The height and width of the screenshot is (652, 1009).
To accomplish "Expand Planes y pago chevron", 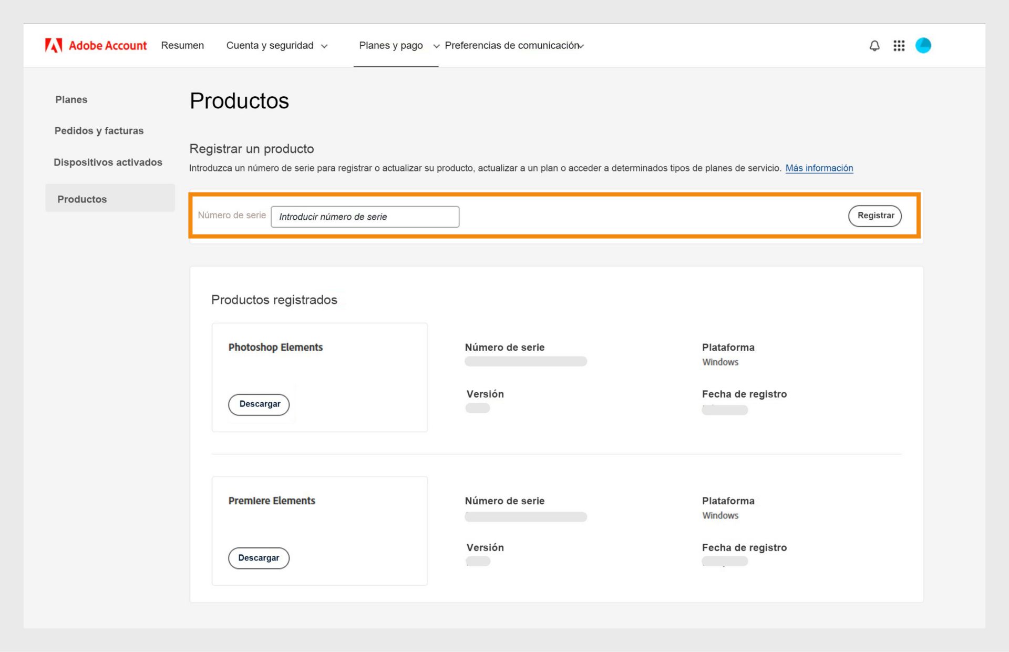I will (436, 46).
